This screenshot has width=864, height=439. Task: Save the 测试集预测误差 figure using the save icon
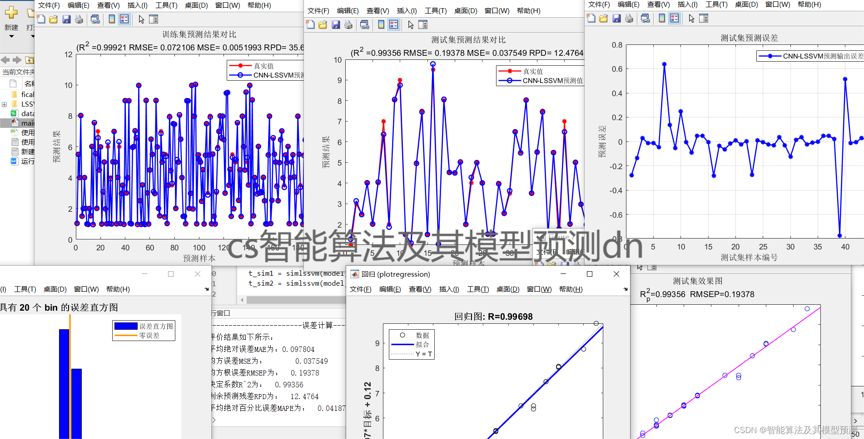(x=616, y=18)
